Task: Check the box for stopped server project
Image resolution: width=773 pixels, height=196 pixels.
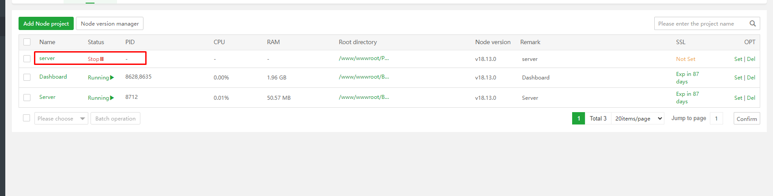Action: pyautogui.click(x=27, y=59)
